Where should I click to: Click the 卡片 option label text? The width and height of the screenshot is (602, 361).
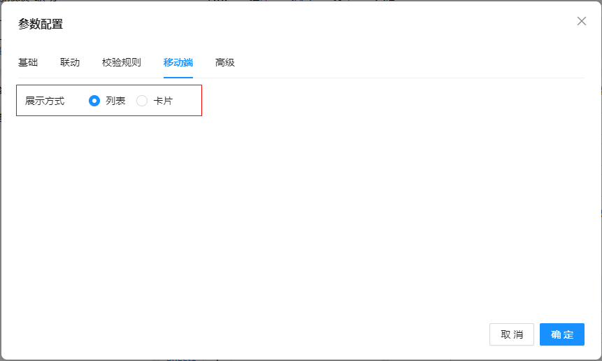[163, 101]
